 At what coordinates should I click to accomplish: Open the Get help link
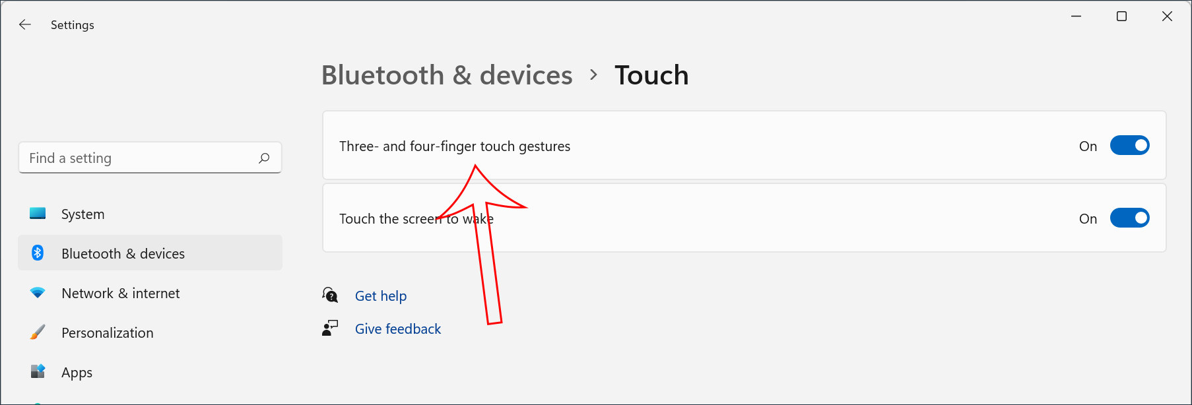[x=381, y=296]
